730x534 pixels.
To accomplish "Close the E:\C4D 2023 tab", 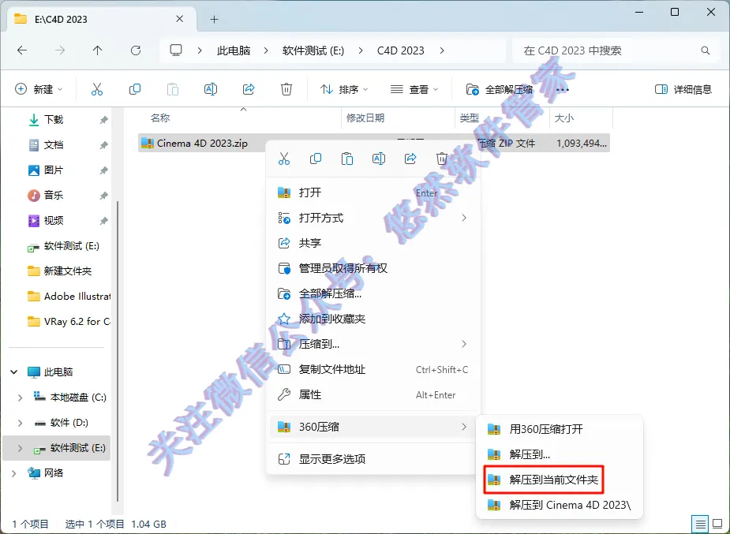I will 179,19.
